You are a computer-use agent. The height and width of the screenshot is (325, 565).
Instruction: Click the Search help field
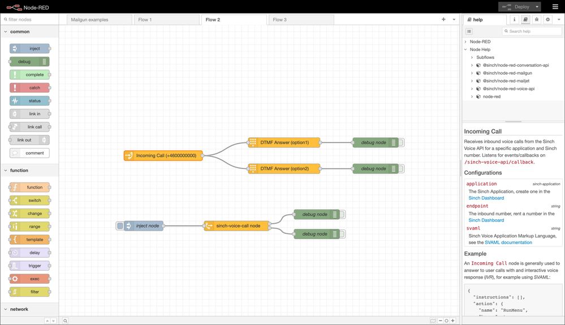532,31
